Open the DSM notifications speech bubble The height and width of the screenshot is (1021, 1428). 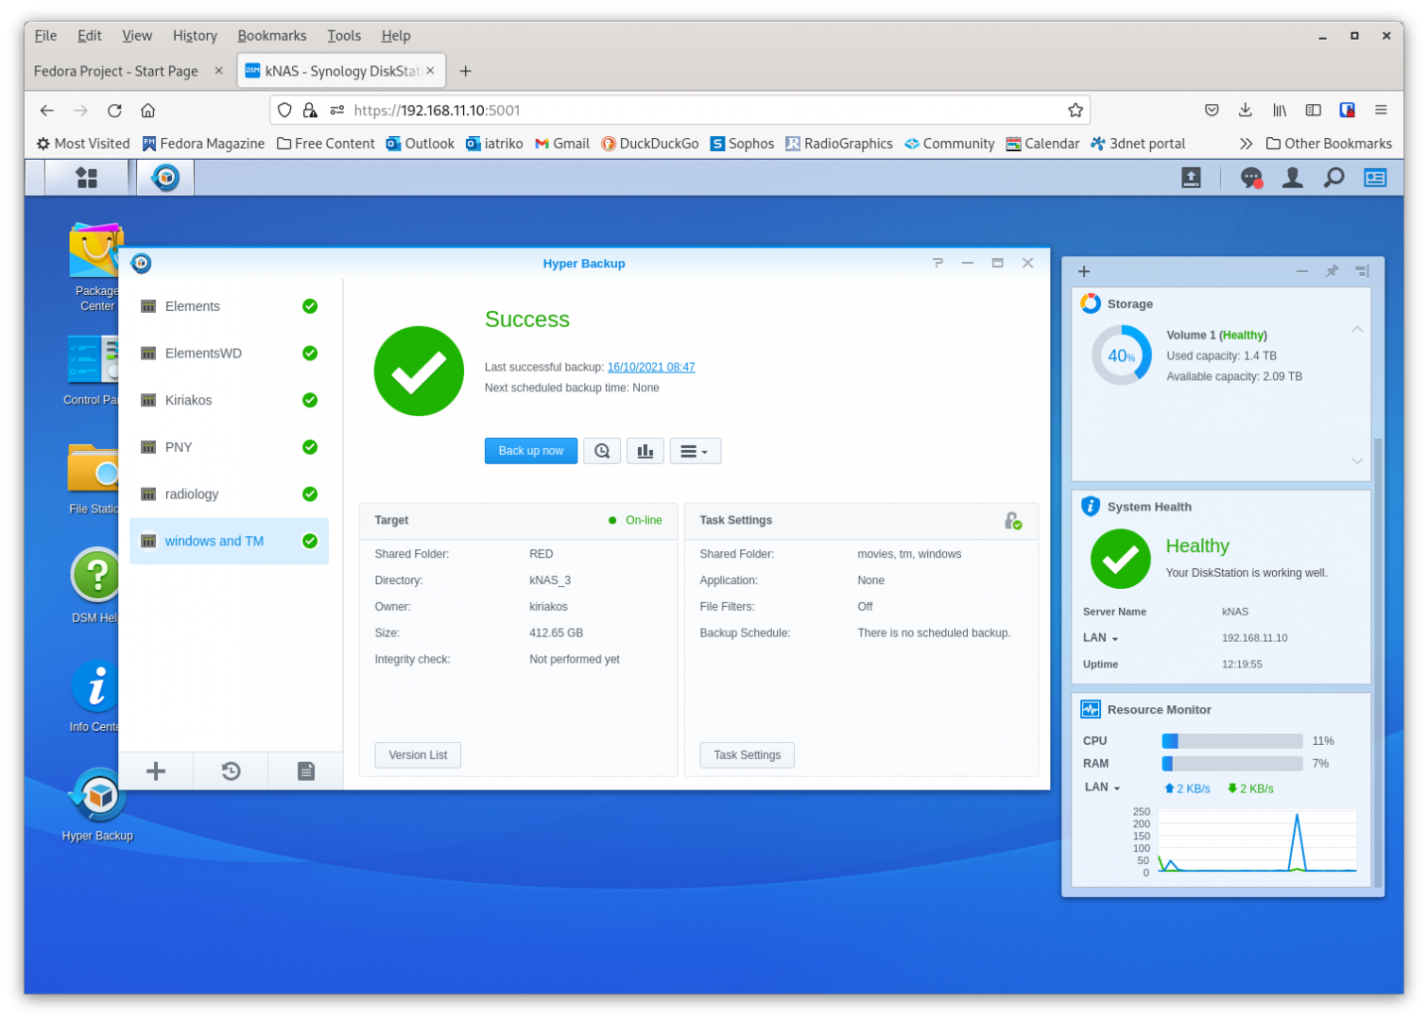point(1251,178)
